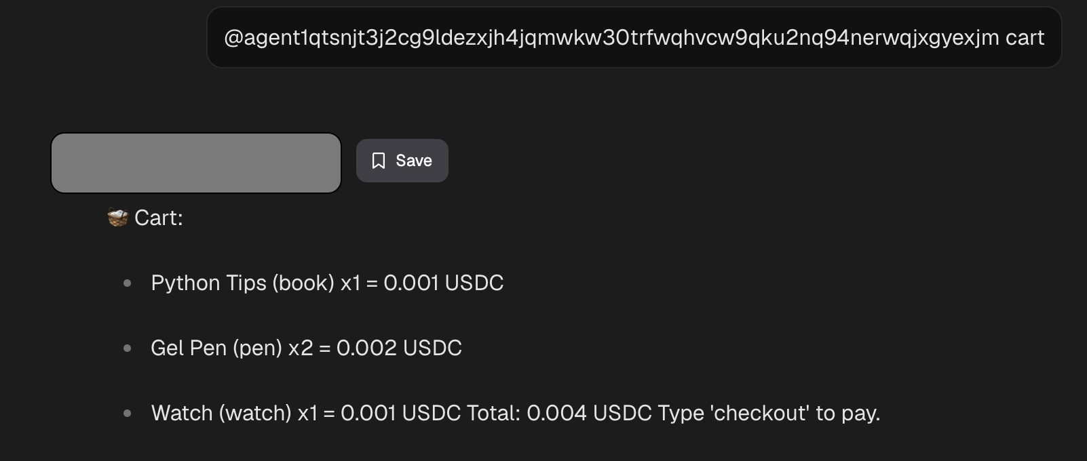Toggle Save state using the Save button
1087x461 pixels.
tap(402, 161)
